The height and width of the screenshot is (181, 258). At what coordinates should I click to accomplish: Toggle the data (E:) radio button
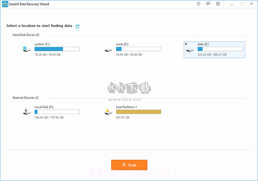pyautogui.click(x=186, y=44)
